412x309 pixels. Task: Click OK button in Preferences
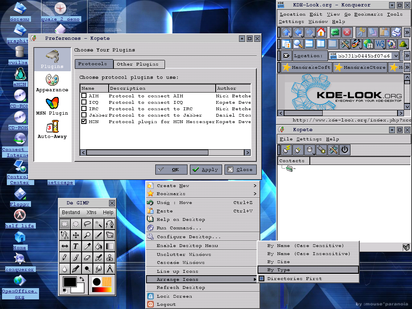(171, 169)
